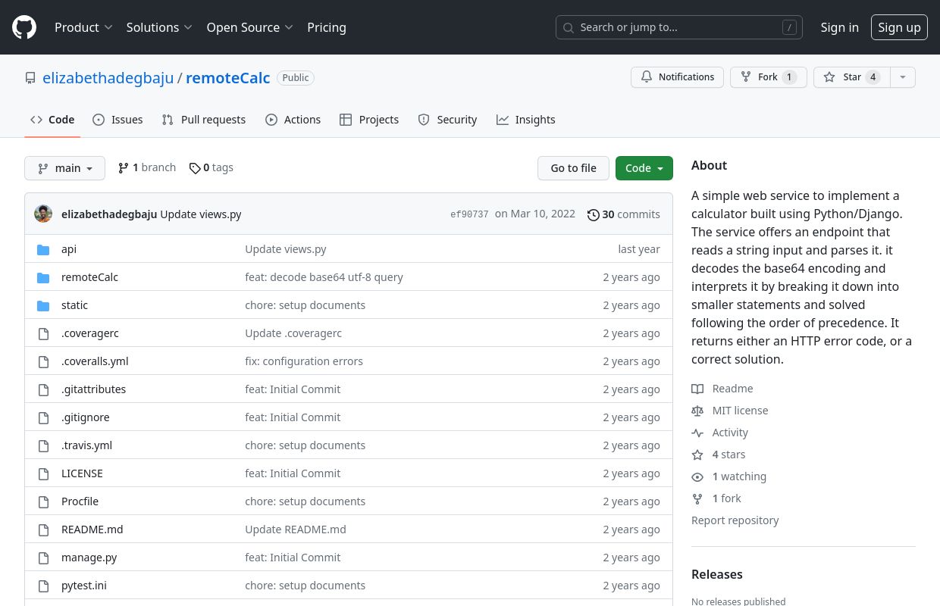Click the .gitignore file icon
This screenshot has height=606, width=940.
43,417
